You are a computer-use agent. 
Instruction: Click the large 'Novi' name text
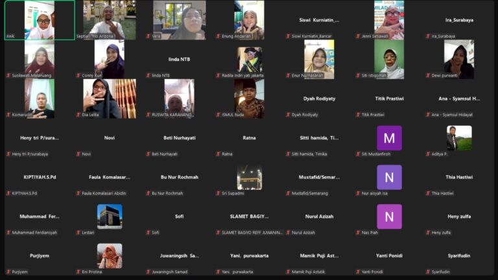click(110, 138)
